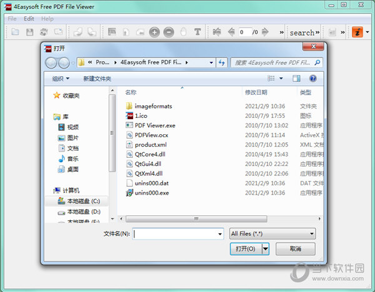Viewport: 375px width, 292px height.
Task: Select product.xml file
Action: pyautogui.click(x=151, y=145)
